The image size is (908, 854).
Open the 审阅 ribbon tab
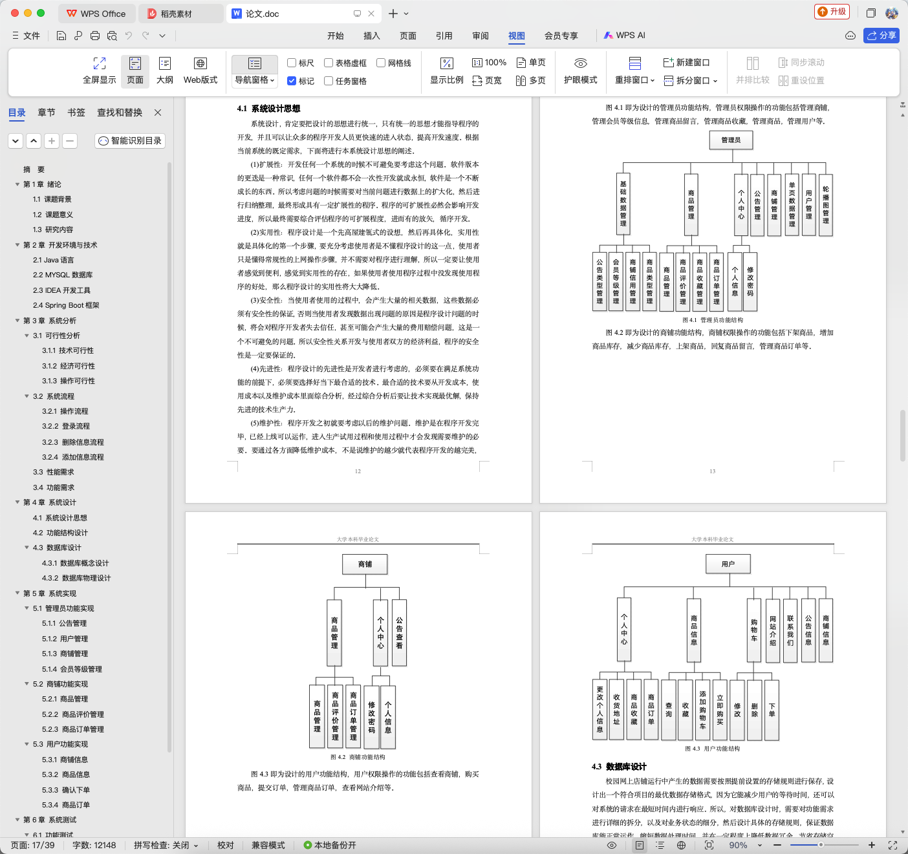pyautogui.click(x=481, y=36)
